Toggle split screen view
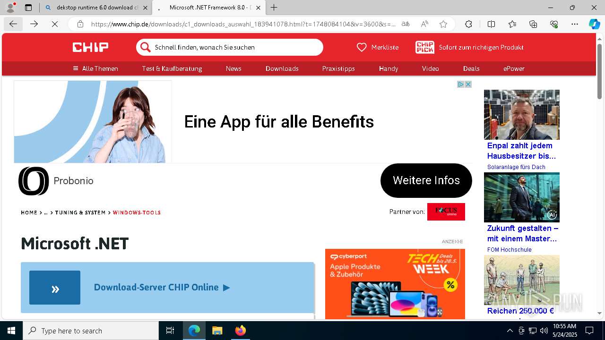Screen dimensions: 605x340 point(491,24)
